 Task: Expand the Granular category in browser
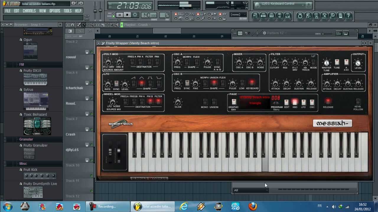click(26, 139)
